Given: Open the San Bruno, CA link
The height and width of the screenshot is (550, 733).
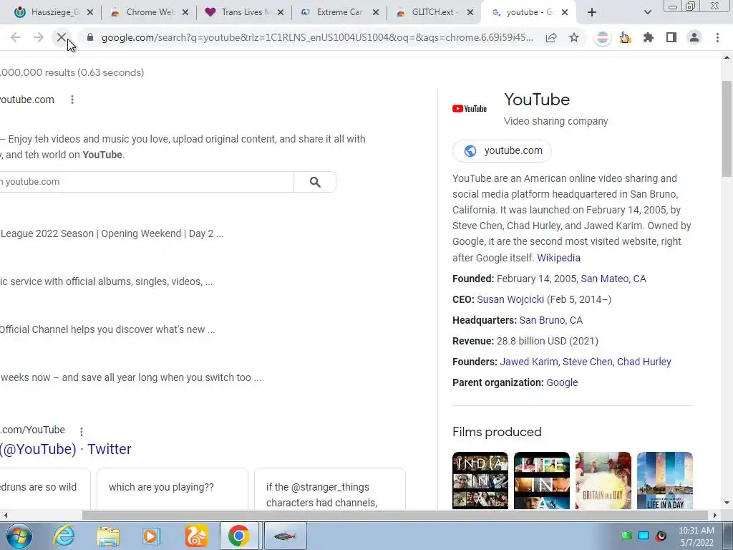Looking at the screenshot, I should [550, 320].
